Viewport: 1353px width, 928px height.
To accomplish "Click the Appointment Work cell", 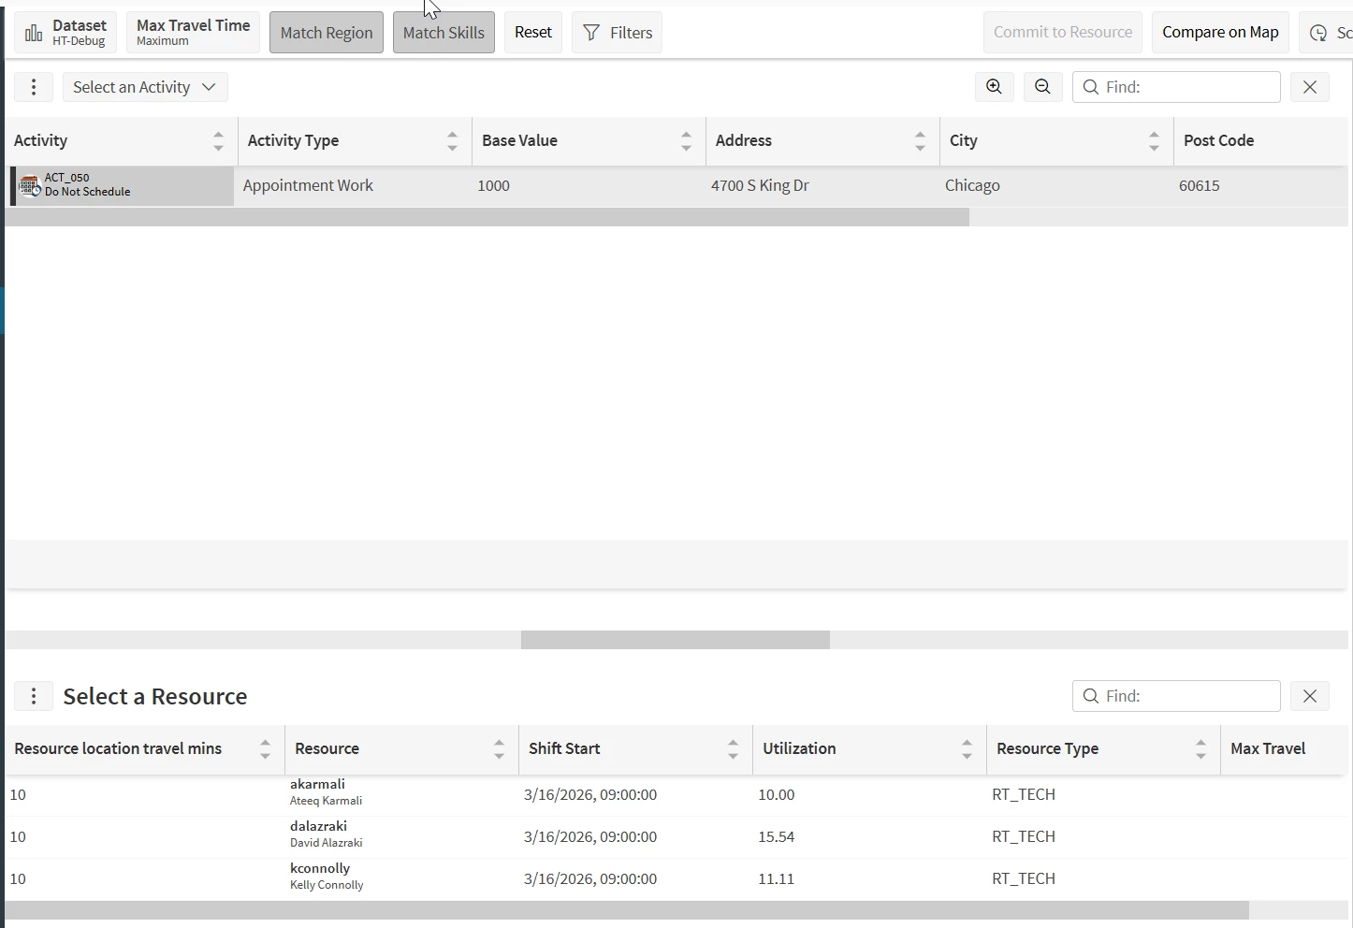I will [x=308, y=185].
